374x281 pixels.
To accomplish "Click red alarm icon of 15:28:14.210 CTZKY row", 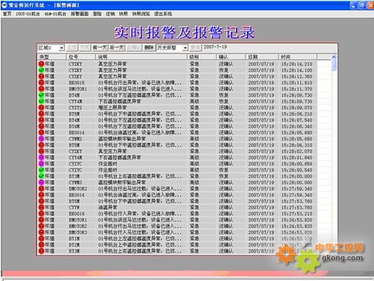I will pyautogui.click(x=41, y=64).
